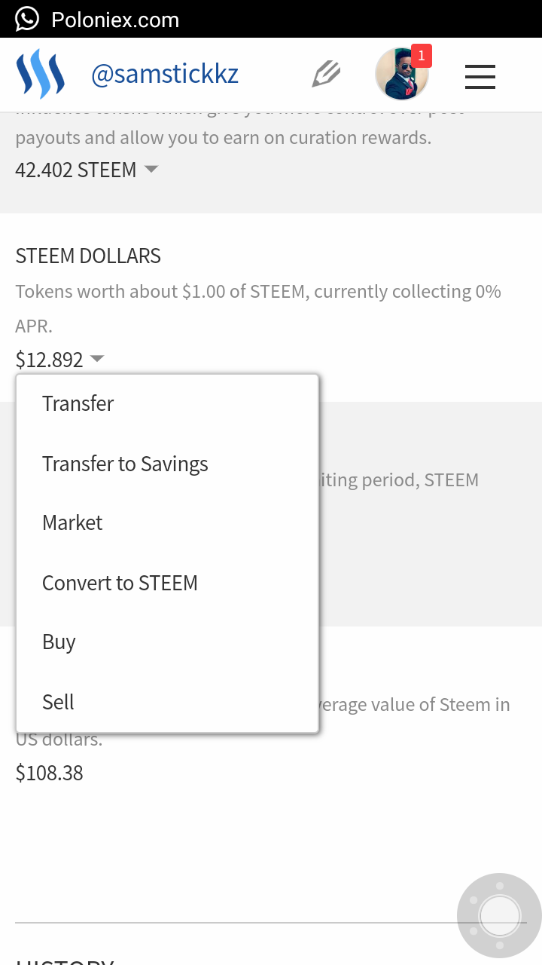Expand the 42.402 STEEM dropdown arrow
Image resolution: width=542 pixels, height=965 pixels.
(x=151, y=170)
